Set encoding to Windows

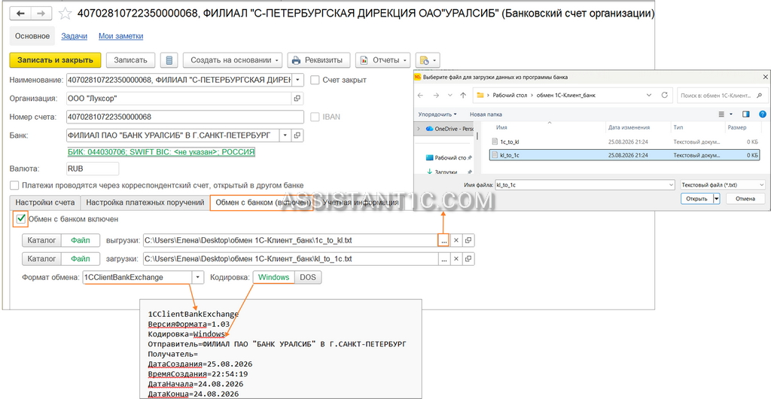click(274, 277)
